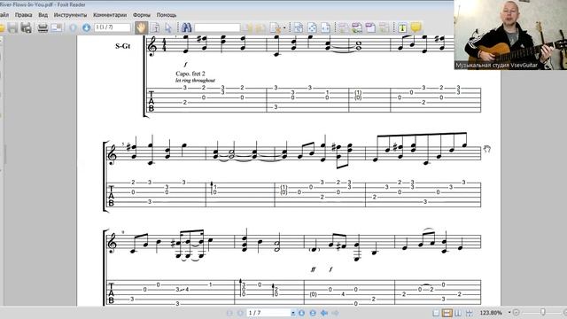The height and width of the screenshot is (319, 567).
Task: Click the zoom out minus button
Action: 516,313
